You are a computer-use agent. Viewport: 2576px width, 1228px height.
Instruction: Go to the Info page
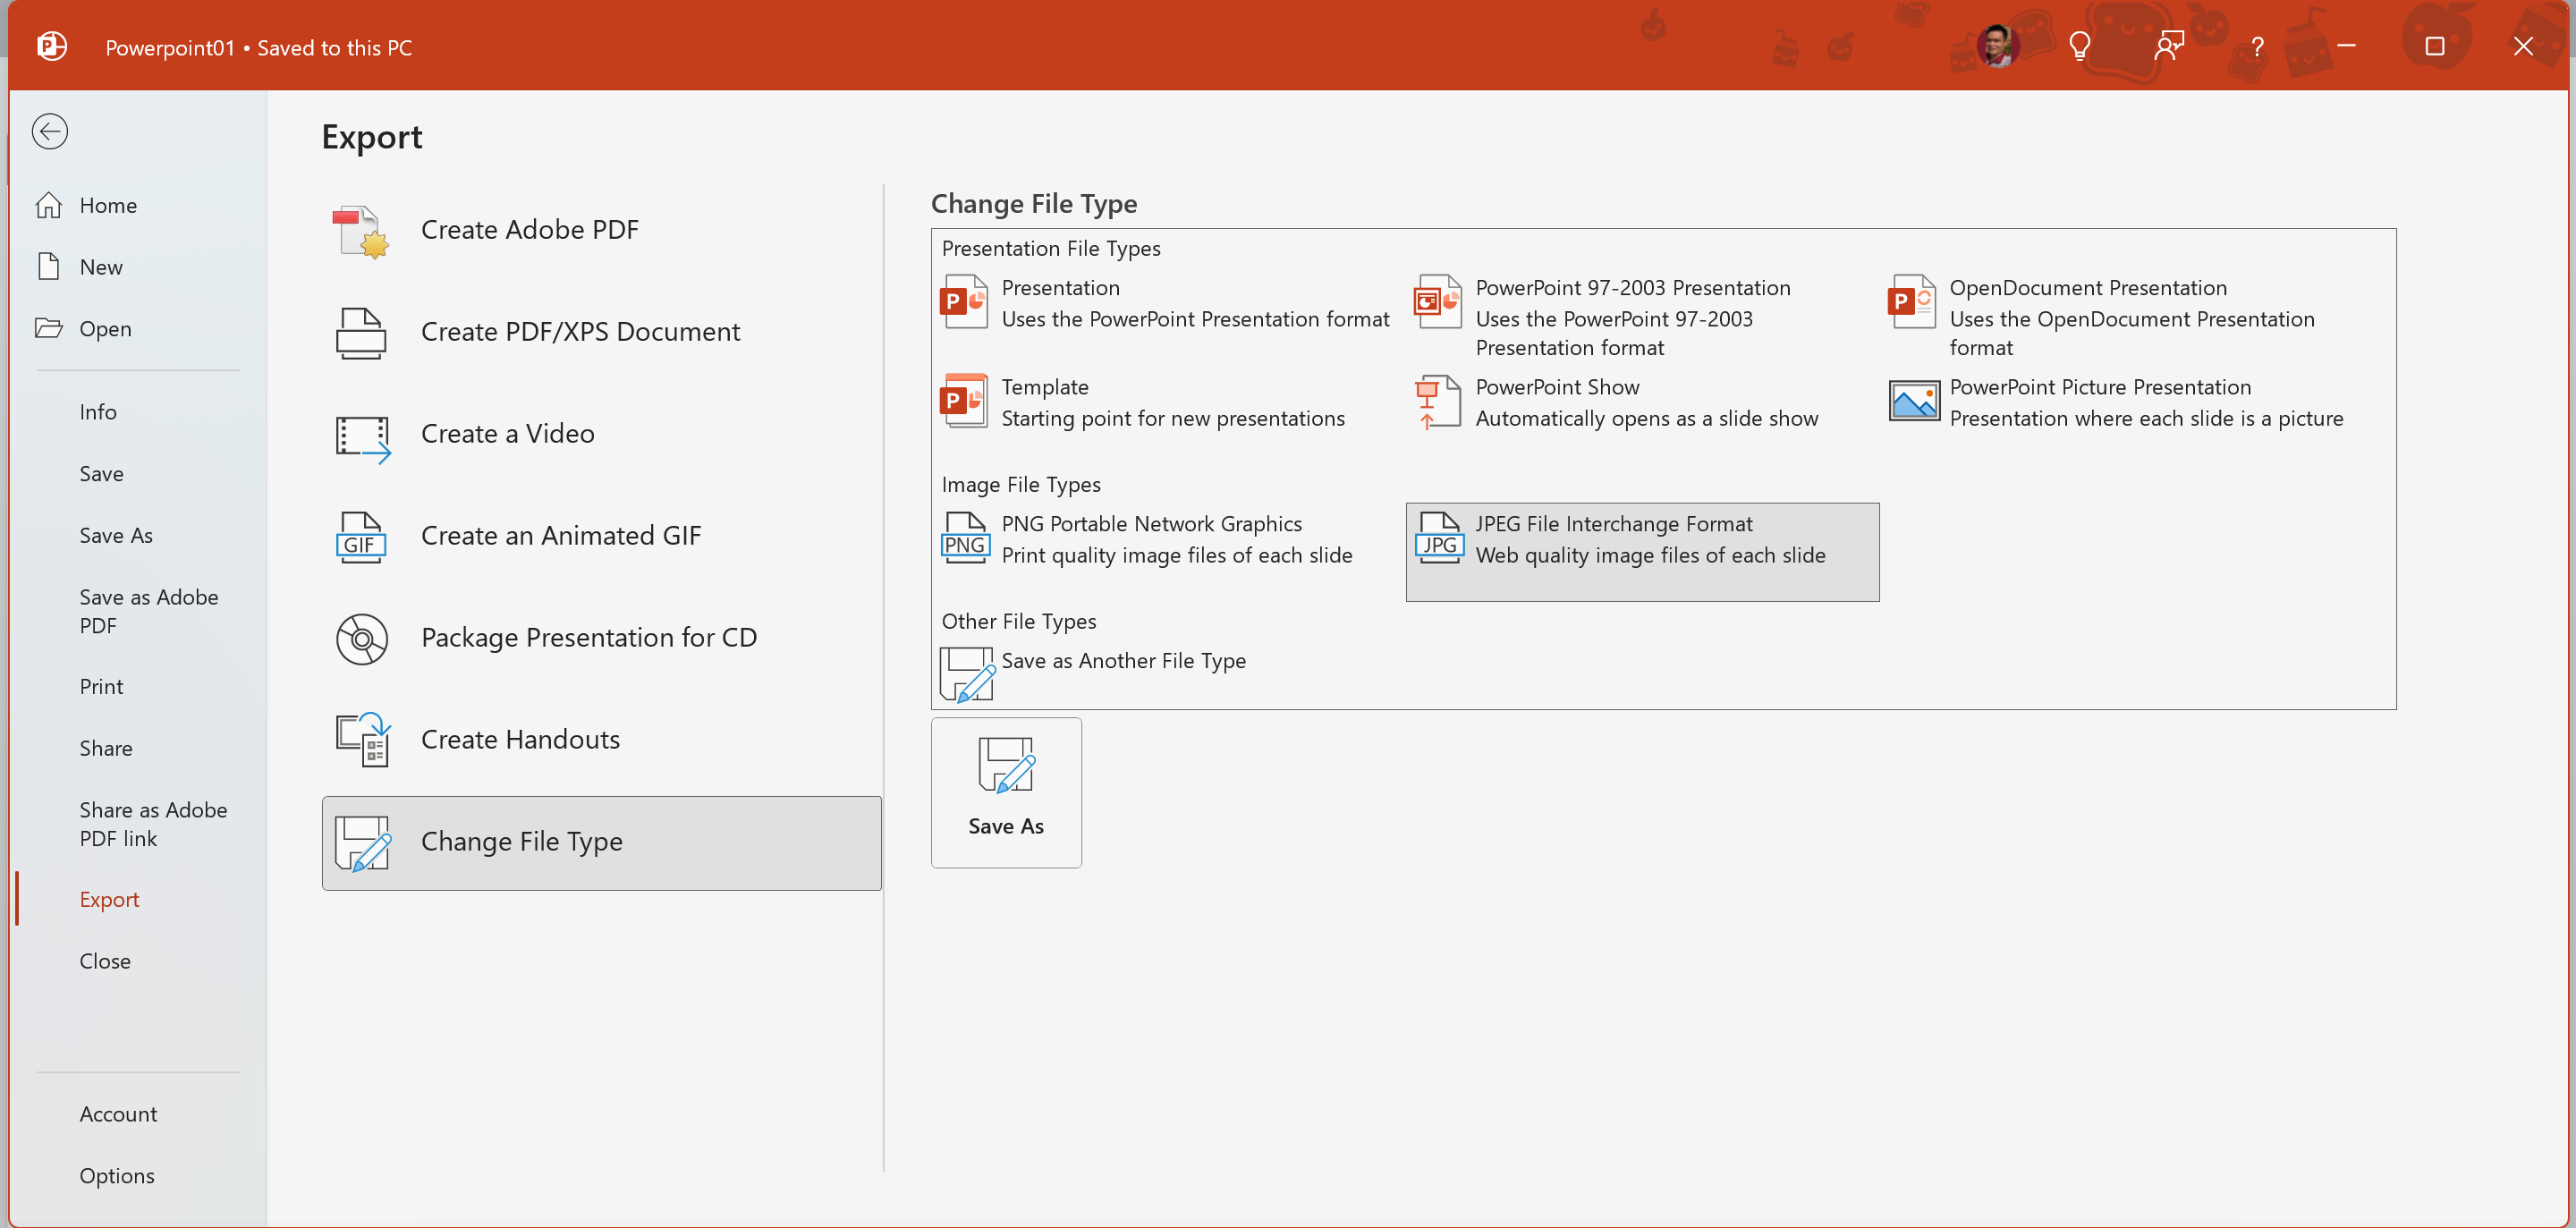click(x=98, y=411)
